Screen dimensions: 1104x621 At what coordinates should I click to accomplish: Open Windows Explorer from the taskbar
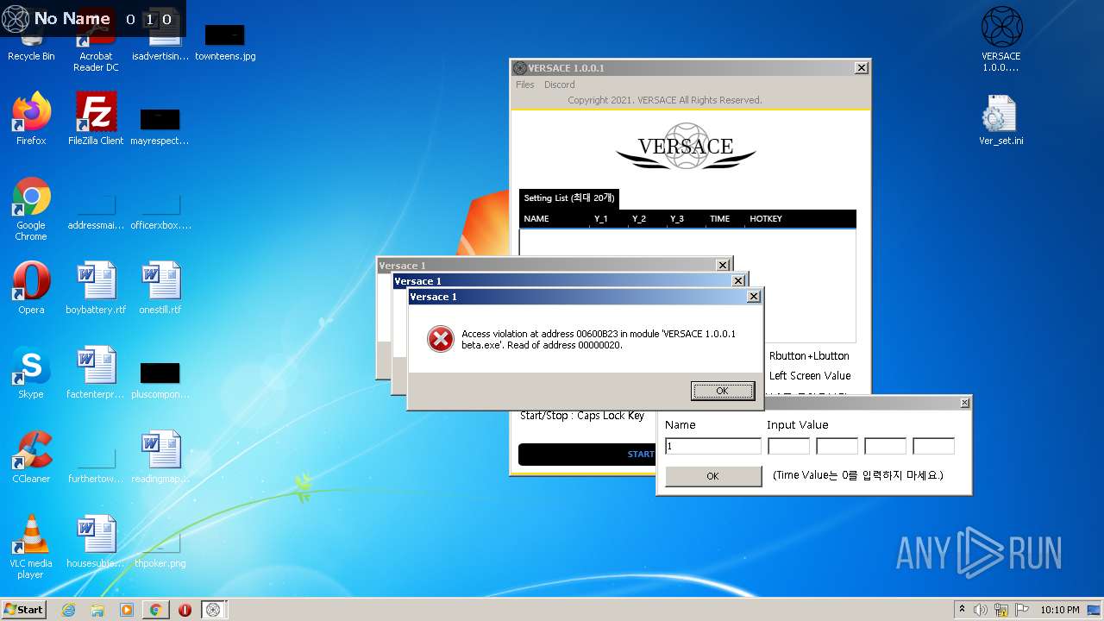[x=97, y=610]
